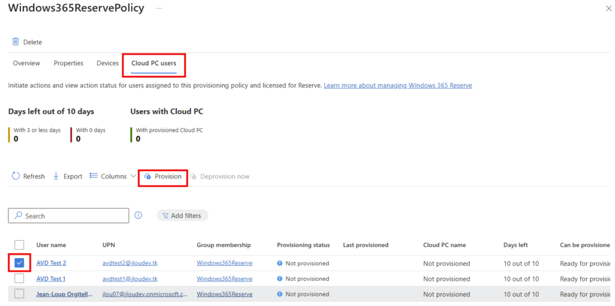Click the Export download icon

(56, 176)
